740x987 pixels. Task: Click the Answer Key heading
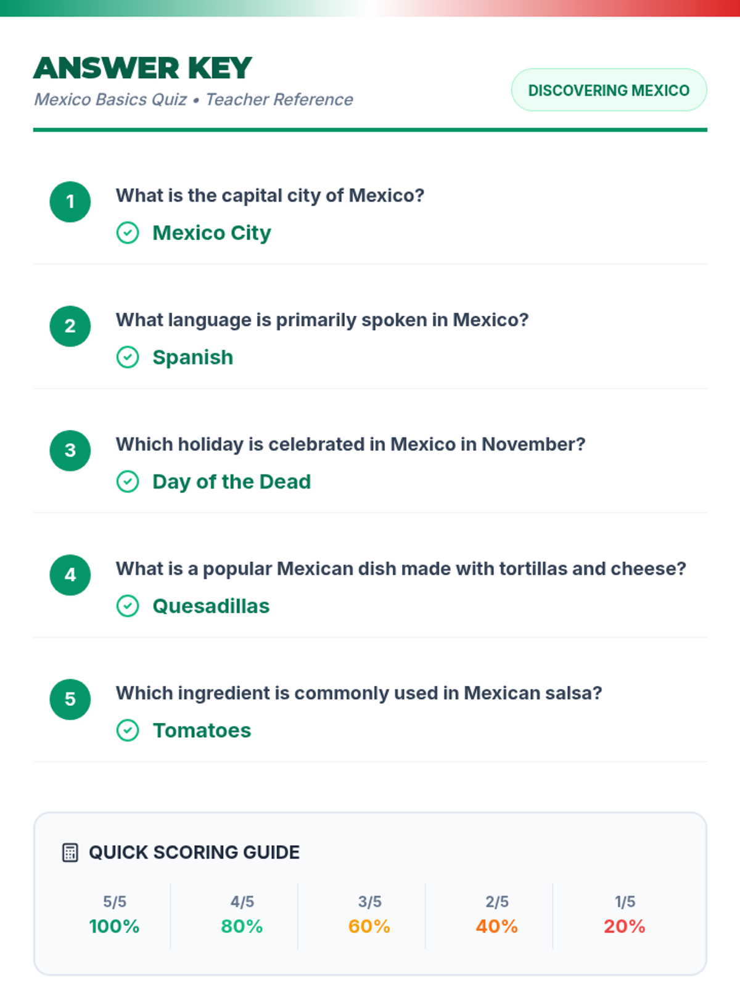[x=142, y=68]
